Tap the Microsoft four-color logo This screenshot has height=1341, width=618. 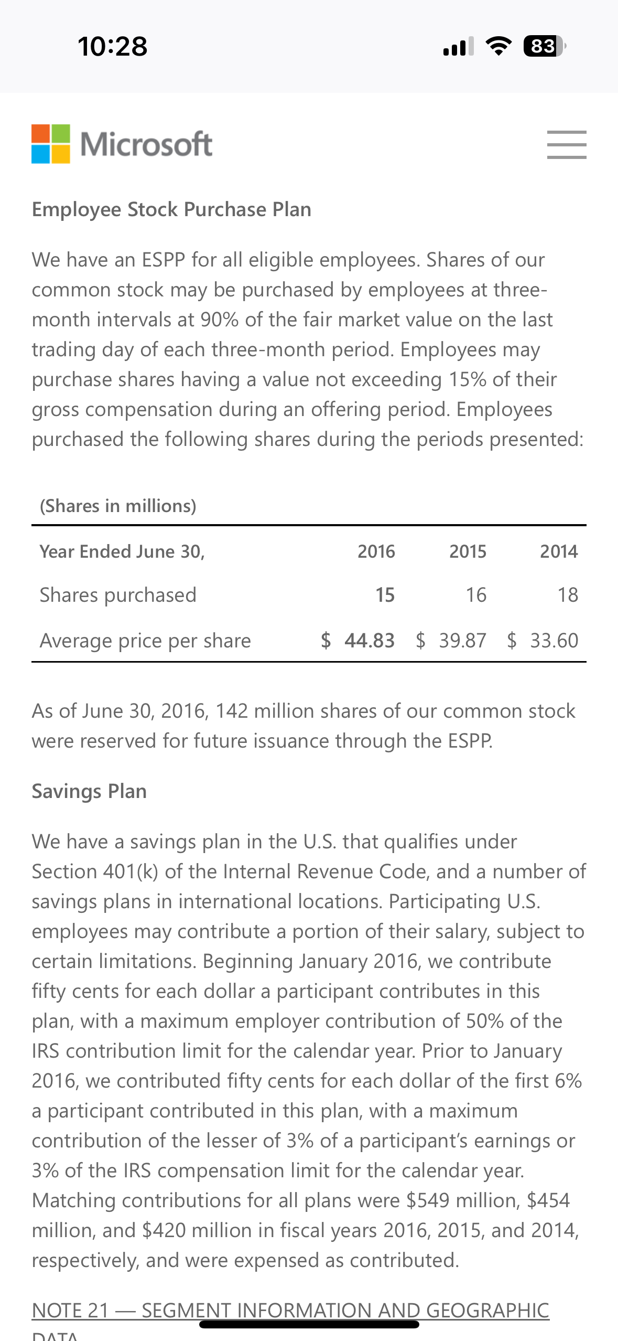pos(51,144)
